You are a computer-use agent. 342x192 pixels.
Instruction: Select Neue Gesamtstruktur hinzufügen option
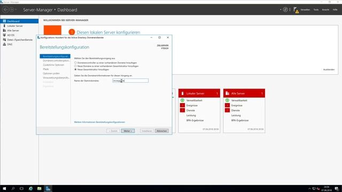(75, 69)
